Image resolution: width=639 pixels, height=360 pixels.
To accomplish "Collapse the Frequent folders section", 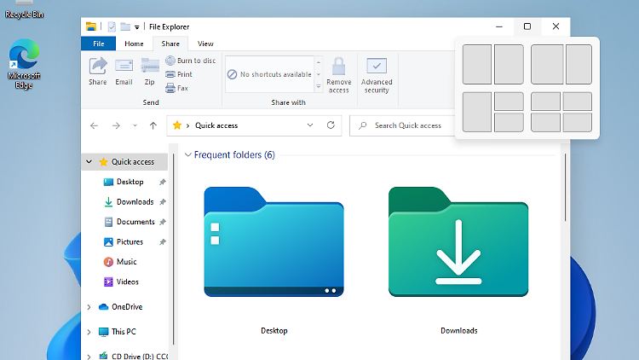I will [x=187, y=155].
